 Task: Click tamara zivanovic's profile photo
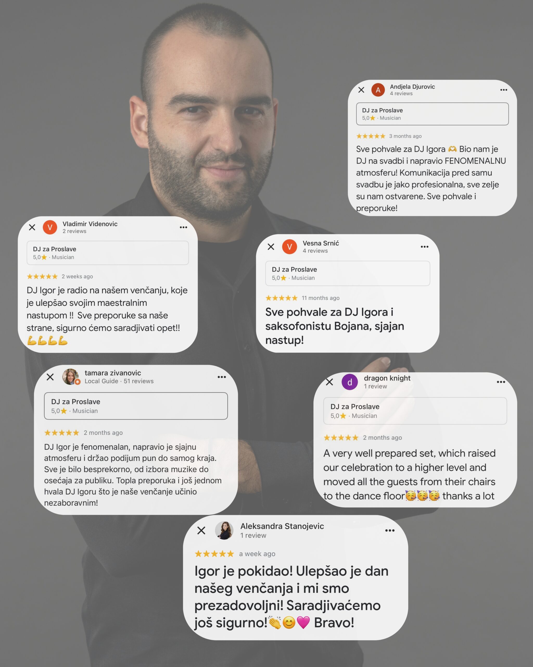pyautogui.click(x=71, y=376)
